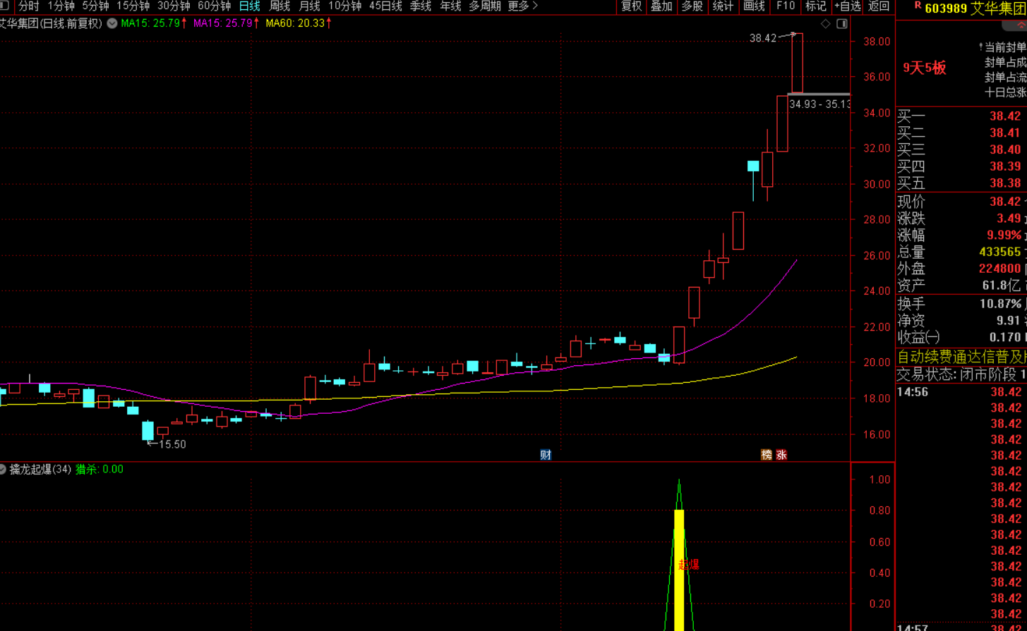This screenshot has height=631, width=1027.
Task: Open the 画线 drawing tool
Action: [x=754, y=6]
